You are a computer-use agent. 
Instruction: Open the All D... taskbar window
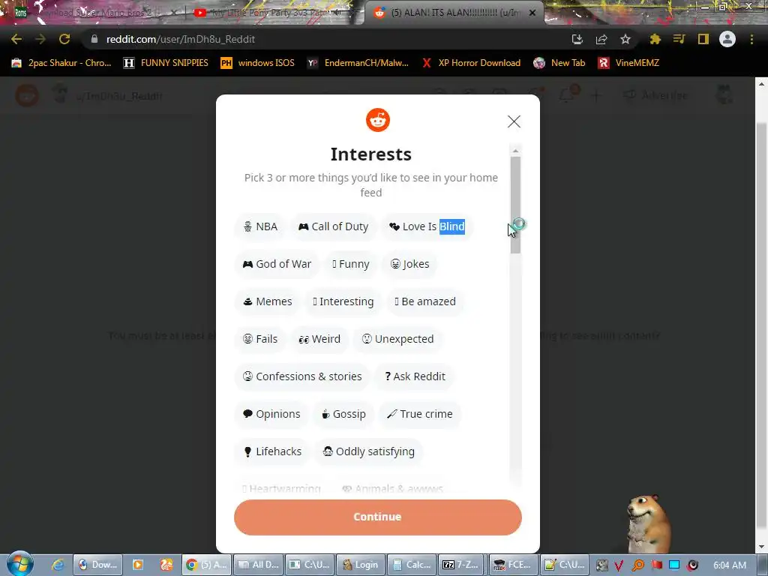point(258,565)
